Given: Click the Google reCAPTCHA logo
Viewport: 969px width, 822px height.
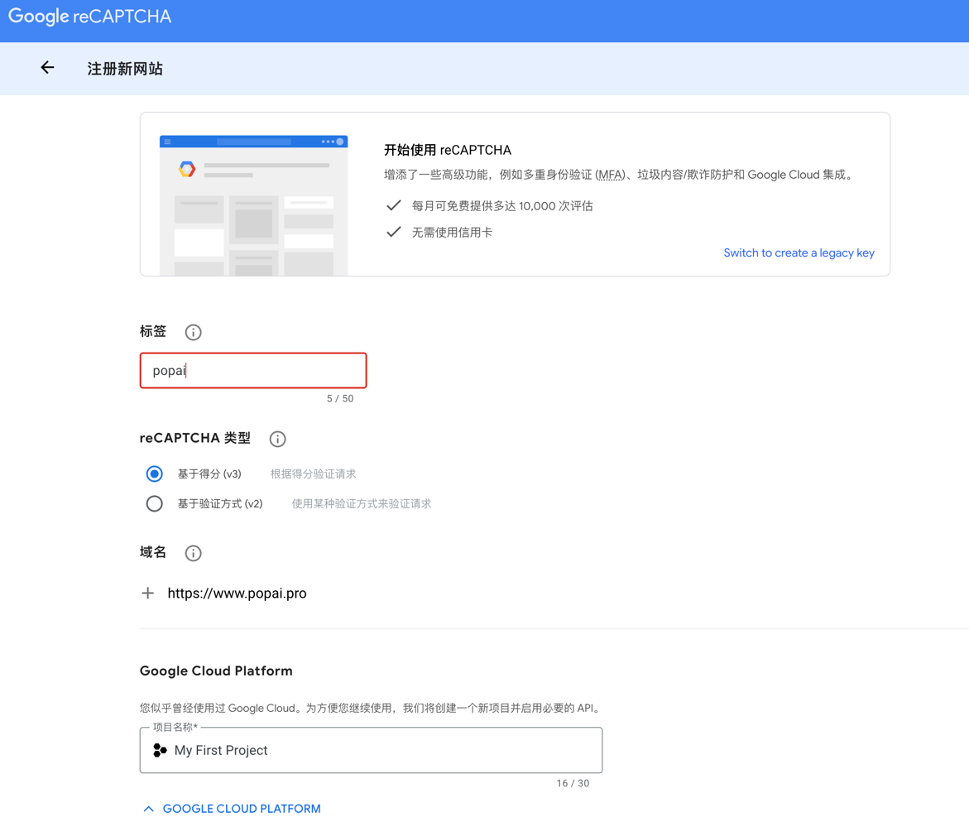Looking at the screenshot, I should (x=89, y=17).
